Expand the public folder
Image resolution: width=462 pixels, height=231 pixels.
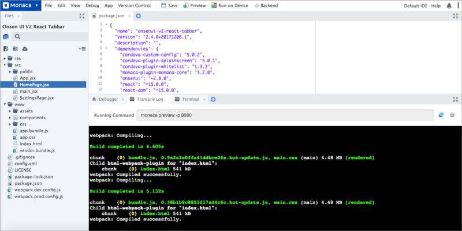[x=10, y=71]
